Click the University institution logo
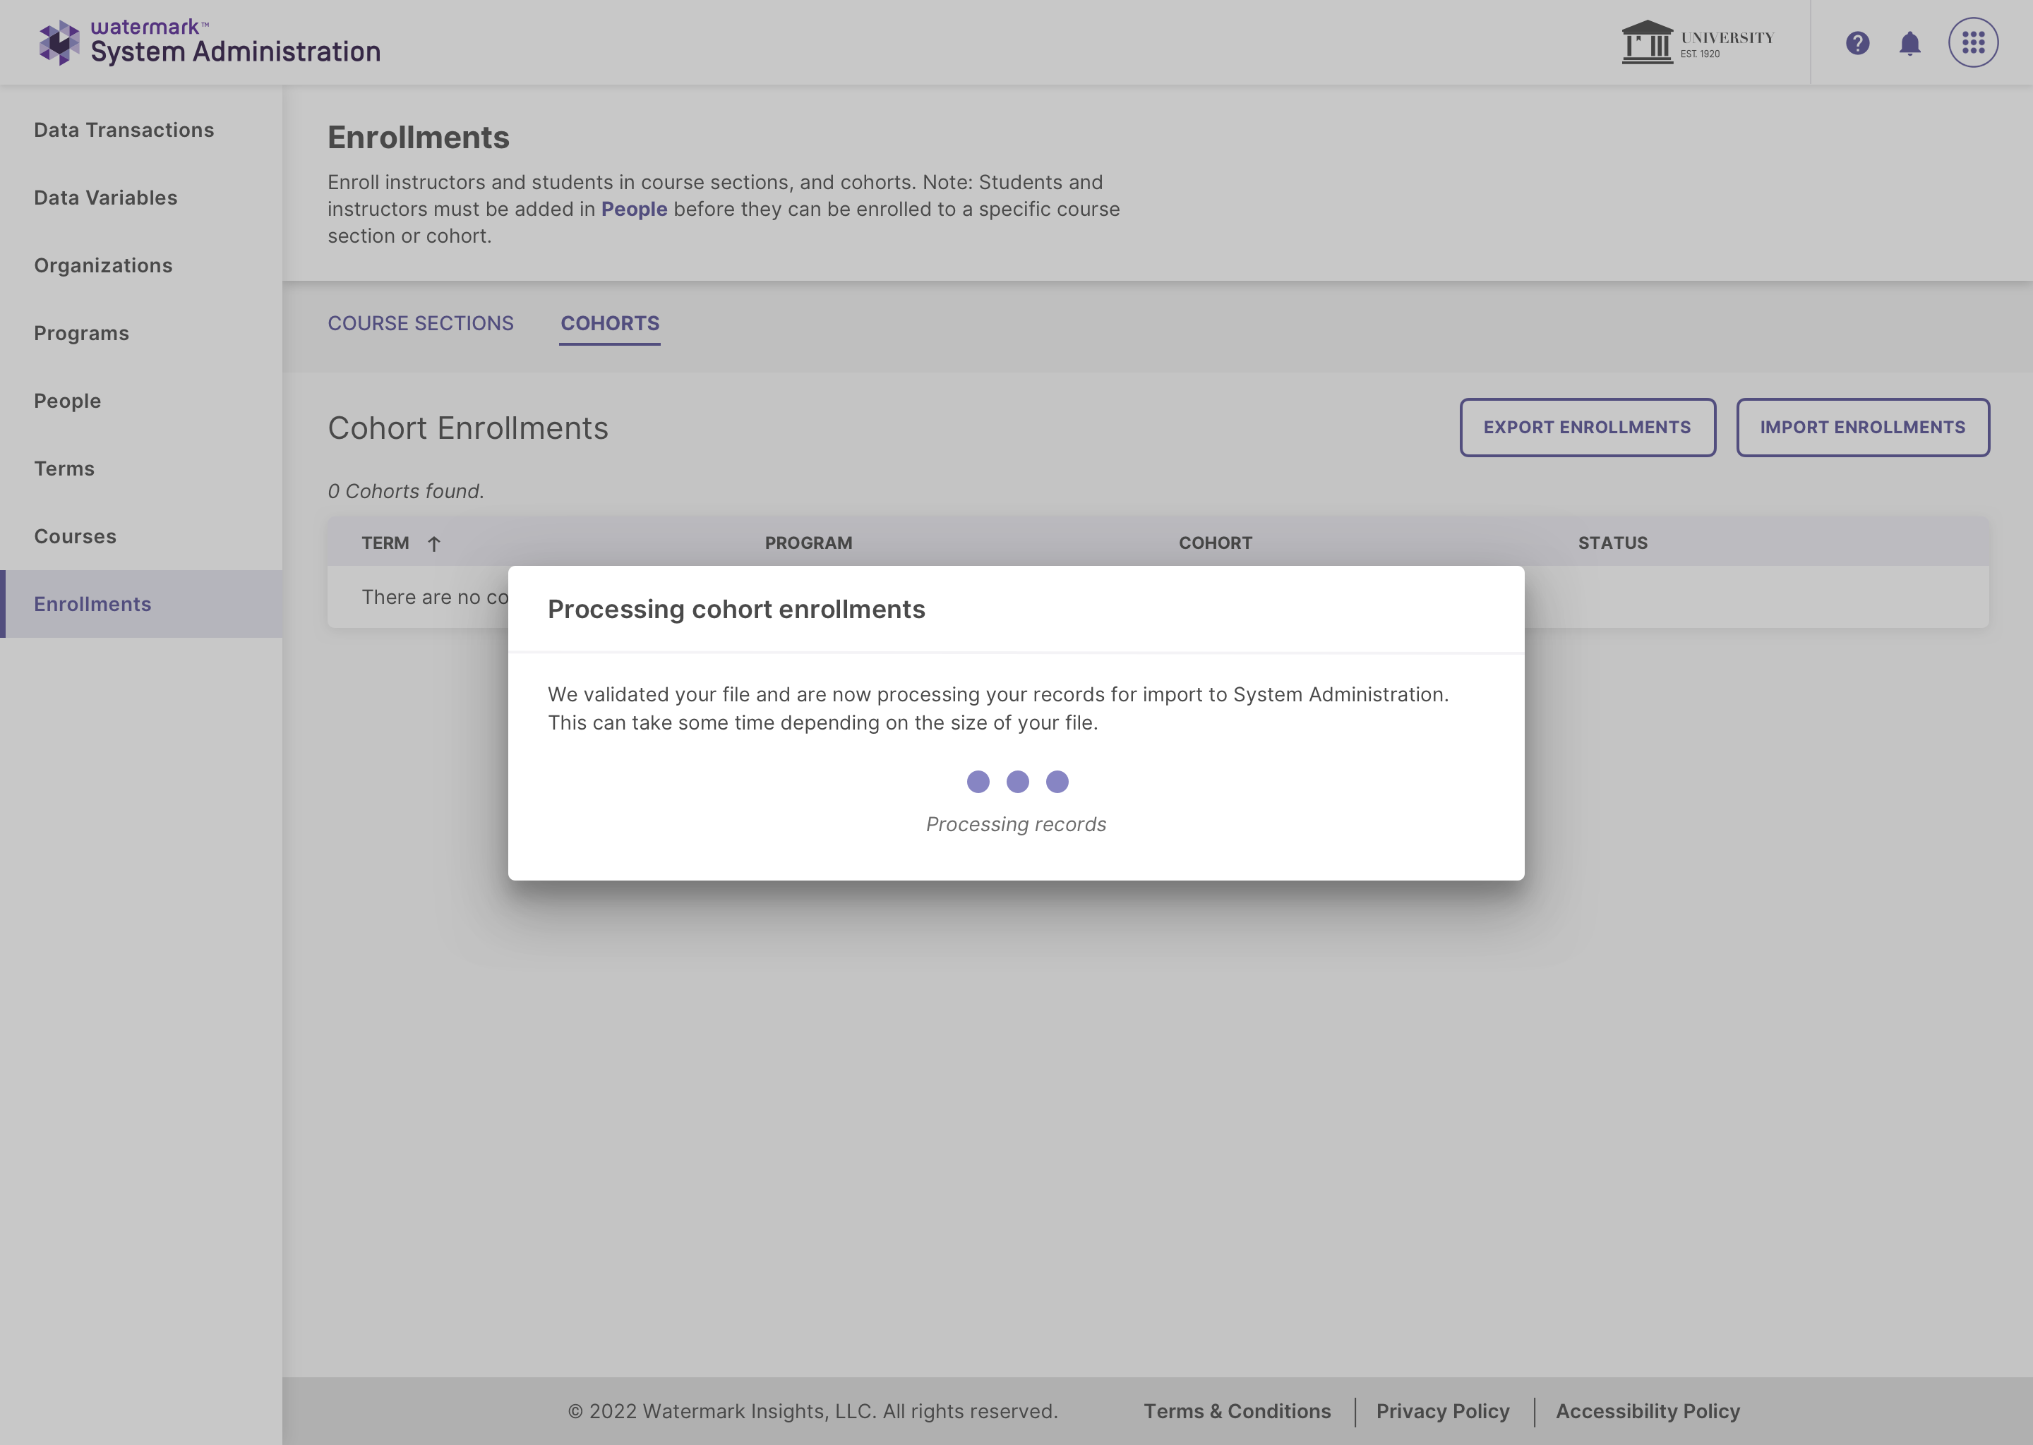The image size is (2033, 1445). (x=1698, y=43)
